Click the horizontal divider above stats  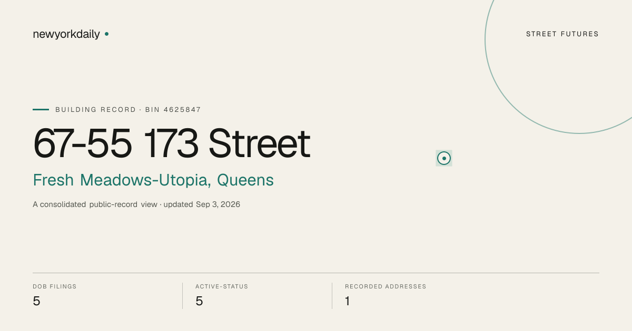(316, 273)
